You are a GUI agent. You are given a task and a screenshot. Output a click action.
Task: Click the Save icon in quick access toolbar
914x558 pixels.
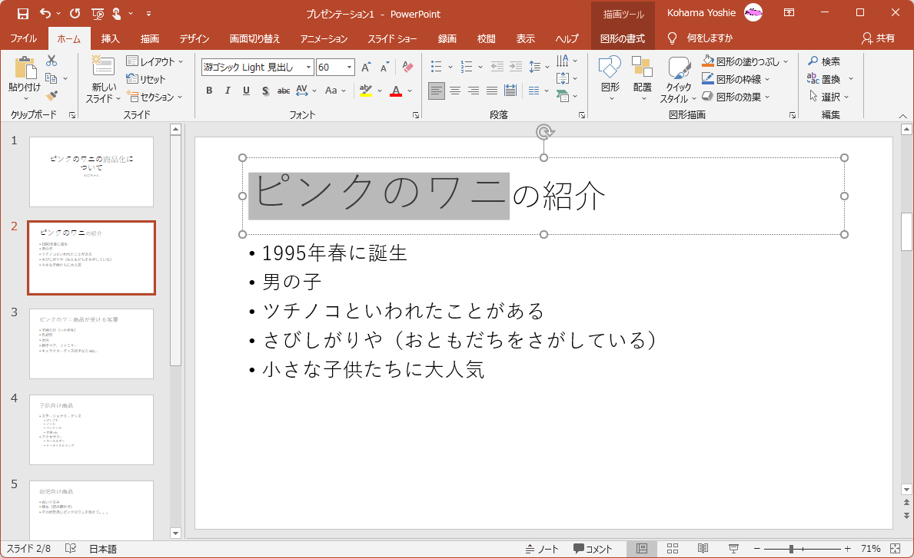[23, 13]
